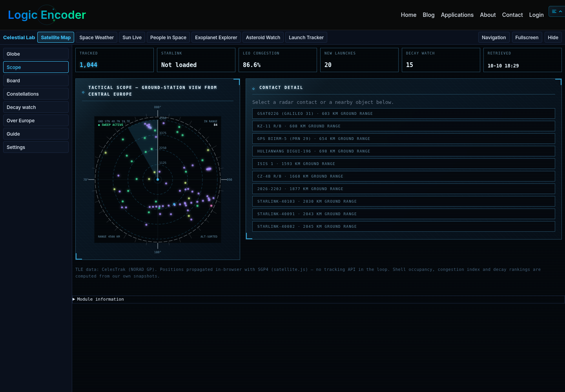Click the Hide button

click(x=553, y=38)
